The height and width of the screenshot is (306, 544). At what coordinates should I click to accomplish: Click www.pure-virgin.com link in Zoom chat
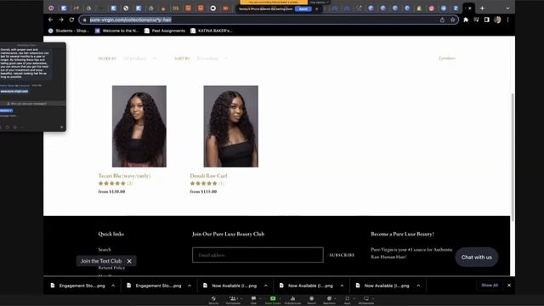(x=14, y=91)
